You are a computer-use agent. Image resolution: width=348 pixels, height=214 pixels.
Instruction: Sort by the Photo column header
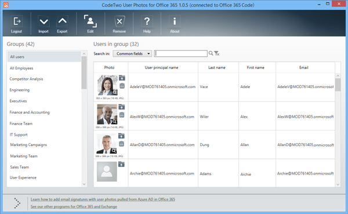[x=111, y=67]
